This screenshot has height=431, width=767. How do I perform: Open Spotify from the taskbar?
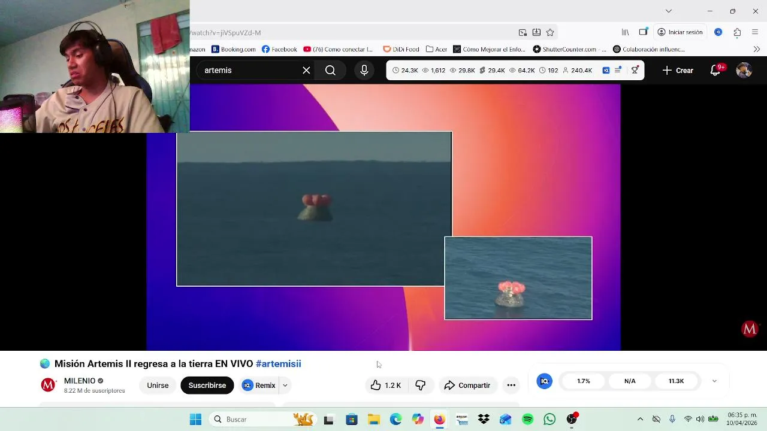(528, 420)
